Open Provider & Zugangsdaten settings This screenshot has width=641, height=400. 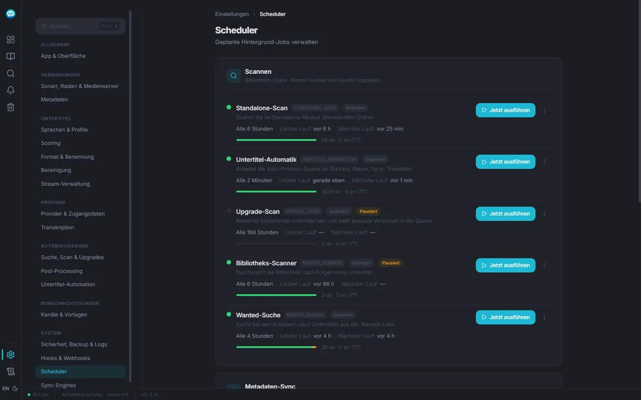tap(81, 214)
